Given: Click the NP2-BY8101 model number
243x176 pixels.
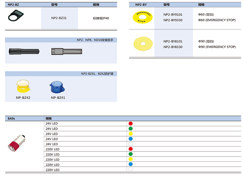Looking at the screenshot, I should (x=173, y=41).
